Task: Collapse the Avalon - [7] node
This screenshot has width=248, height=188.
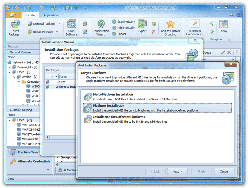Action: click(14, 77)
